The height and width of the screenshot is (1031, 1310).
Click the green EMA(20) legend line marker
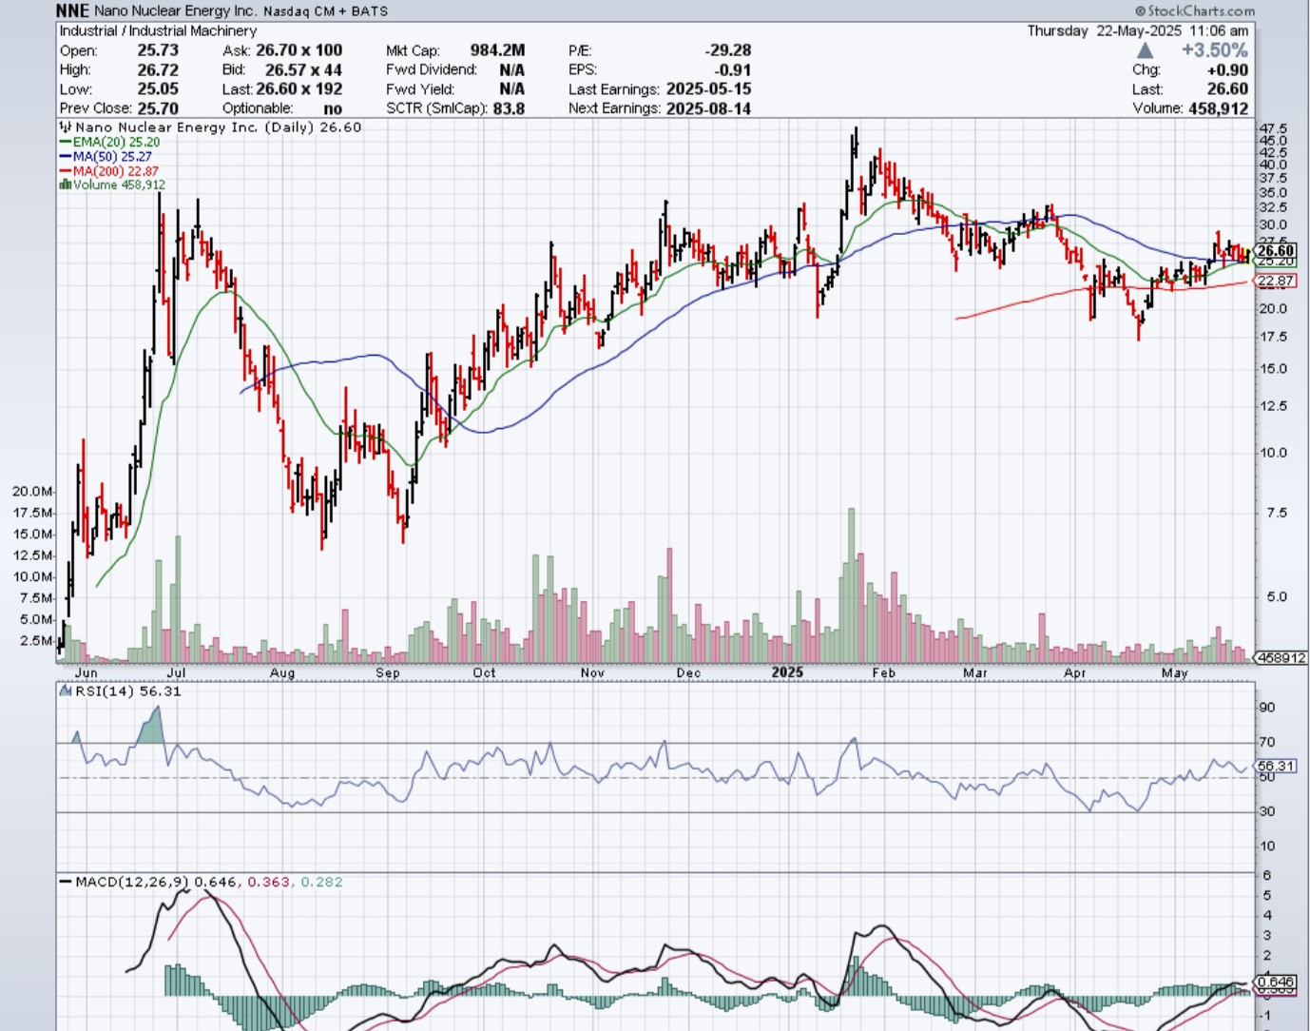point(65,142)
